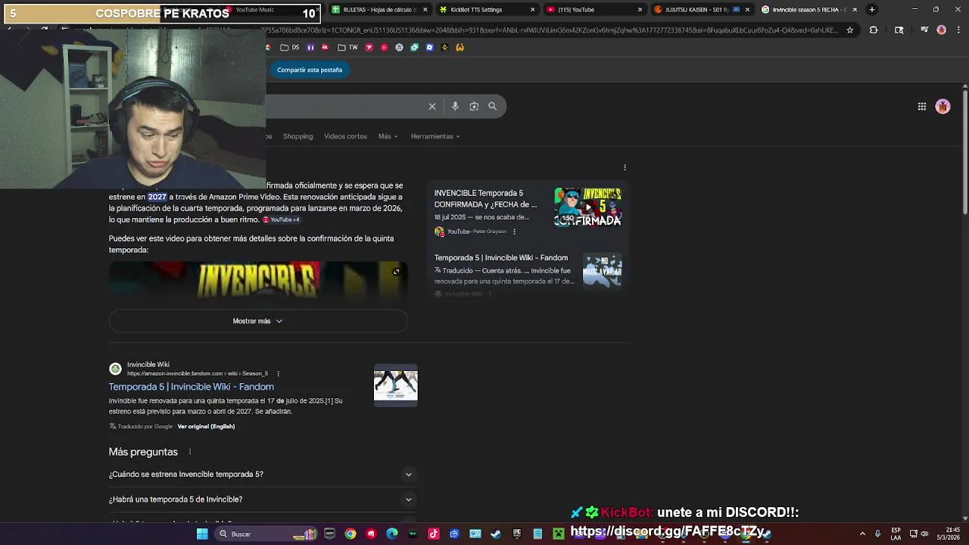Open the volume control in system tray
Screen dimensions: 969x545
[x=925, y=534]
